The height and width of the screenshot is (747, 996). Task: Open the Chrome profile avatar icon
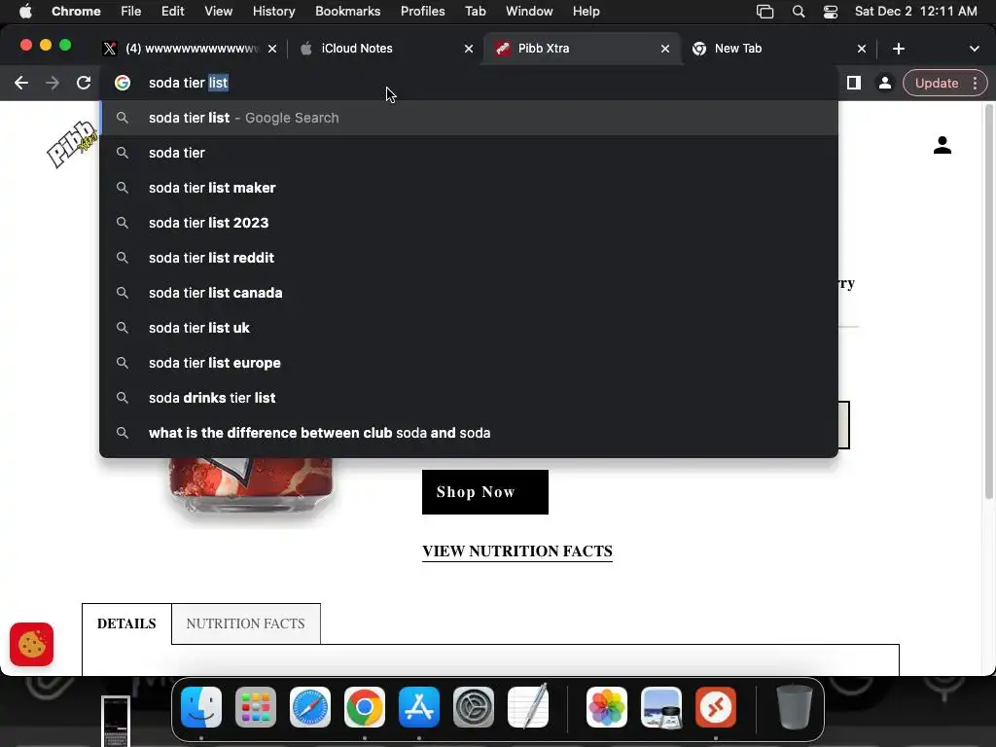click(884, 83)
